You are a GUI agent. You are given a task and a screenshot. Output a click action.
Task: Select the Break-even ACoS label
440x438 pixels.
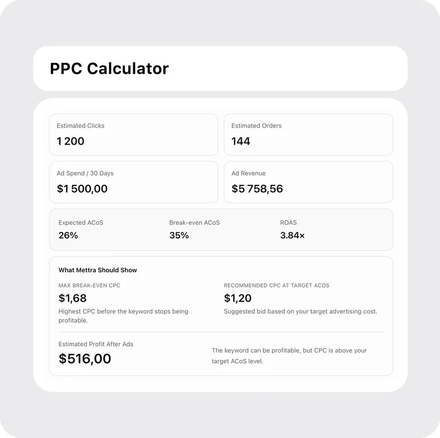(x=194, y=223)
